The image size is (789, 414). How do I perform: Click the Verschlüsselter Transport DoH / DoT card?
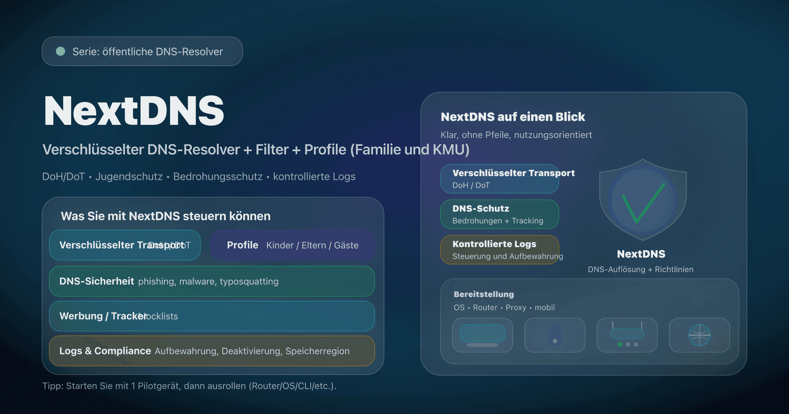(500, 179)
